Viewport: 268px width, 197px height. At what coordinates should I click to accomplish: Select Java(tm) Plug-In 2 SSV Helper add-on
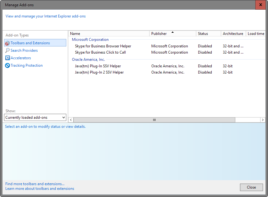pyautogui.click(x=99, y=72)
